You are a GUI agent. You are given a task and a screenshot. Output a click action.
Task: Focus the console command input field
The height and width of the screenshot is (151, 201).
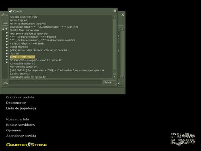click(x=55, y=83)
